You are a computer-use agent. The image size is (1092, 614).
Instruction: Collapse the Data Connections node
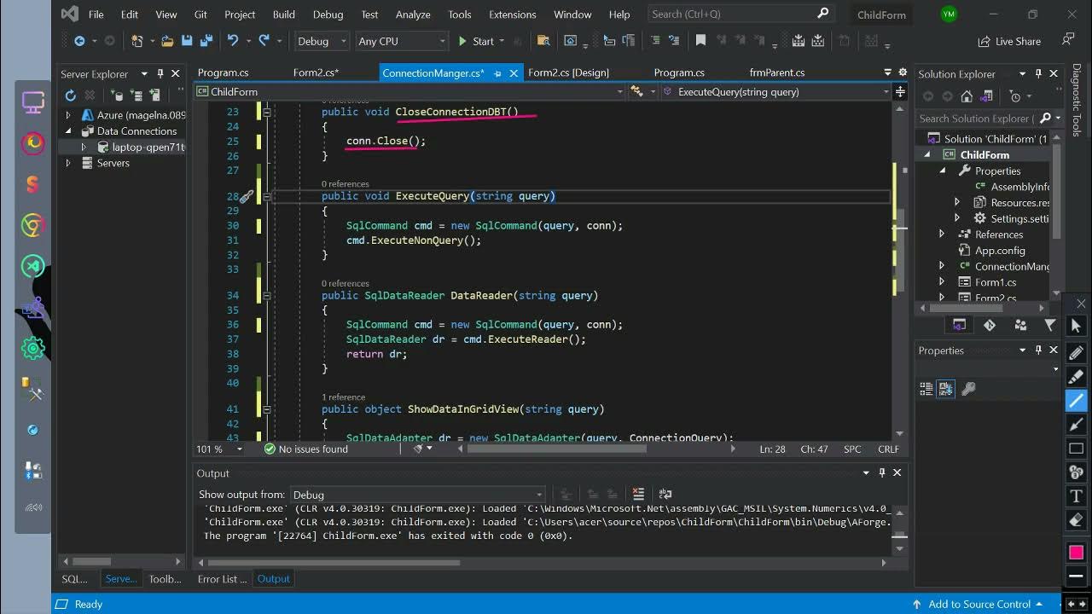68,131
